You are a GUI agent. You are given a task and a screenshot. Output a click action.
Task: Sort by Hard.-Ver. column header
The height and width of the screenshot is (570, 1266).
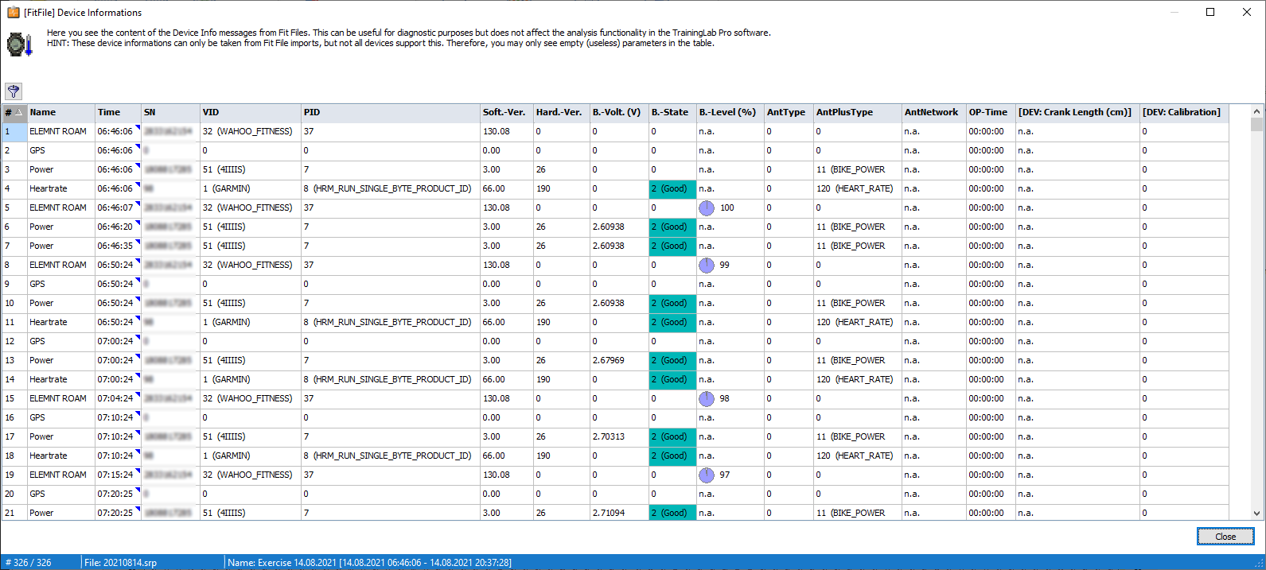tap(562, 112)
